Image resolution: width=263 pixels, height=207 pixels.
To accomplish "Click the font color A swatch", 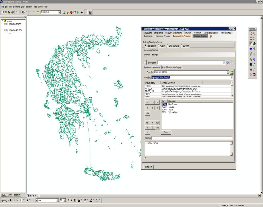I will pyautogui.click(x=79, y=200).
